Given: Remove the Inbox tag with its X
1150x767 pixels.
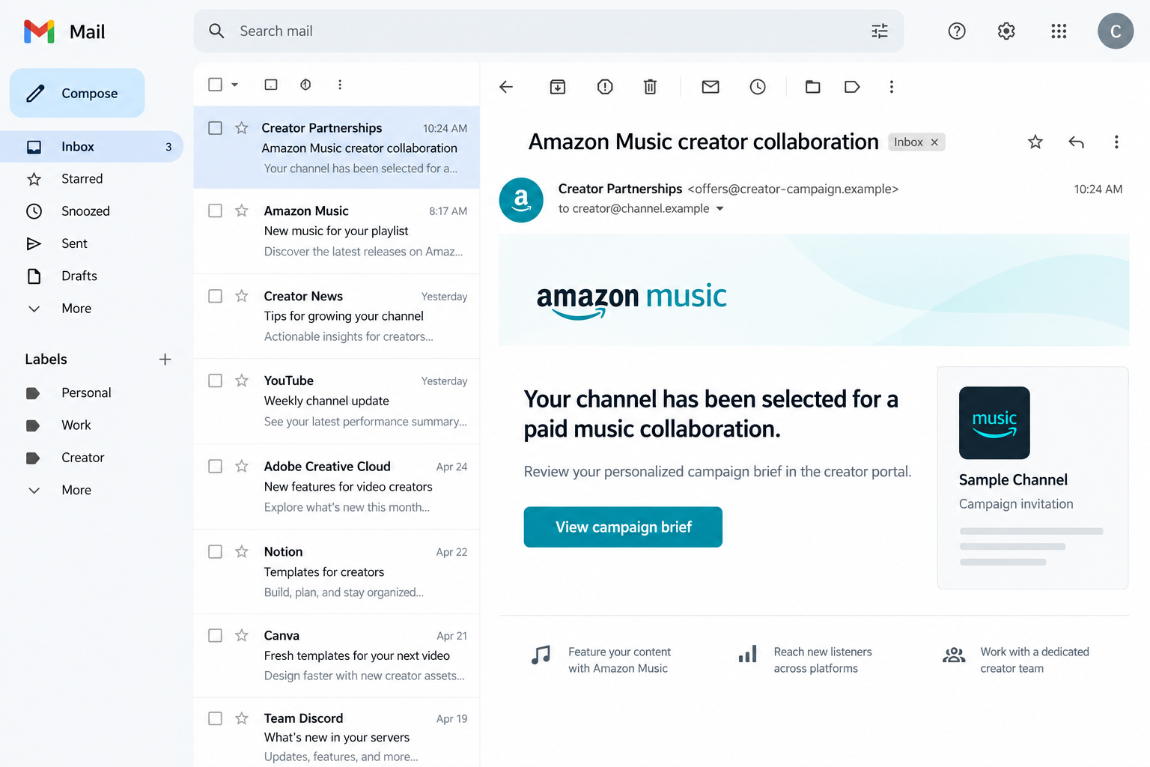Looking at the screenshot, I should click(x=934, y=142).
